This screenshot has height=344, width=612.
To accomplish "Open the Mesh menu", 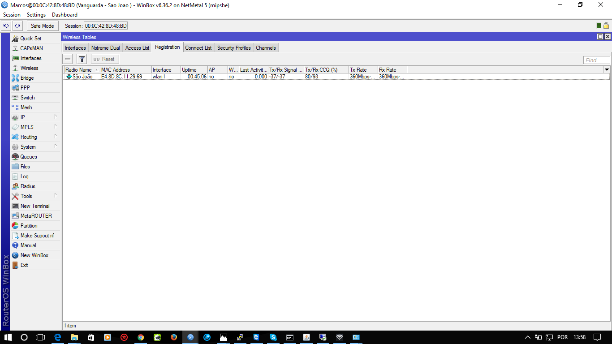I will tap(35, 107).
